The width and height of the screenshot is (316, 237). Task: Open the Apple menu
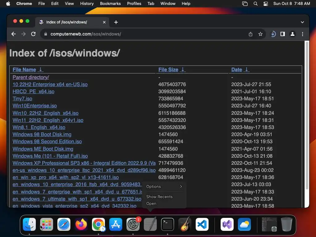click(x=8, y=3)
